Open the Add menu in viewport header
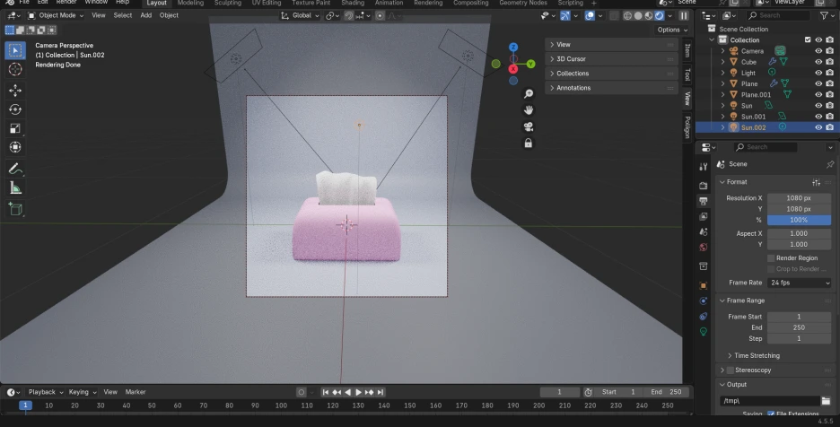The width and height of the screenshot is (840, 427). point(145,15)
